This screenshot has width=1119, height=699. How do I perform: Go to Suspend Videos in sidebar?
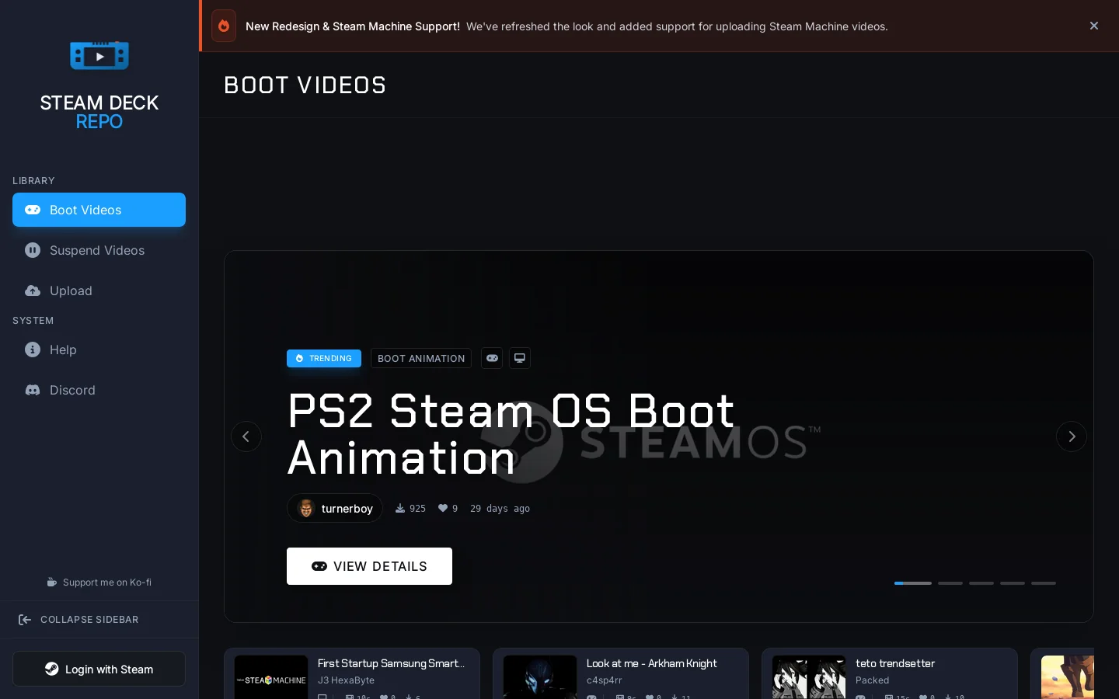click(x=99, y=250)
